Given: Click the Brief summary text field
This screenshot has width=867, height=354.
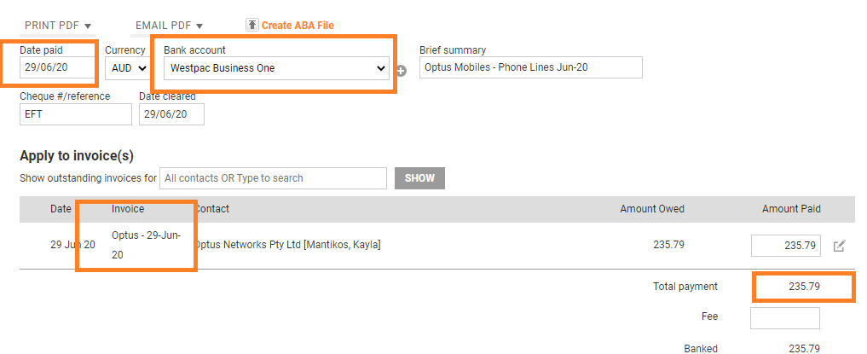Looking at the screenshot, I should click(529, 67).
